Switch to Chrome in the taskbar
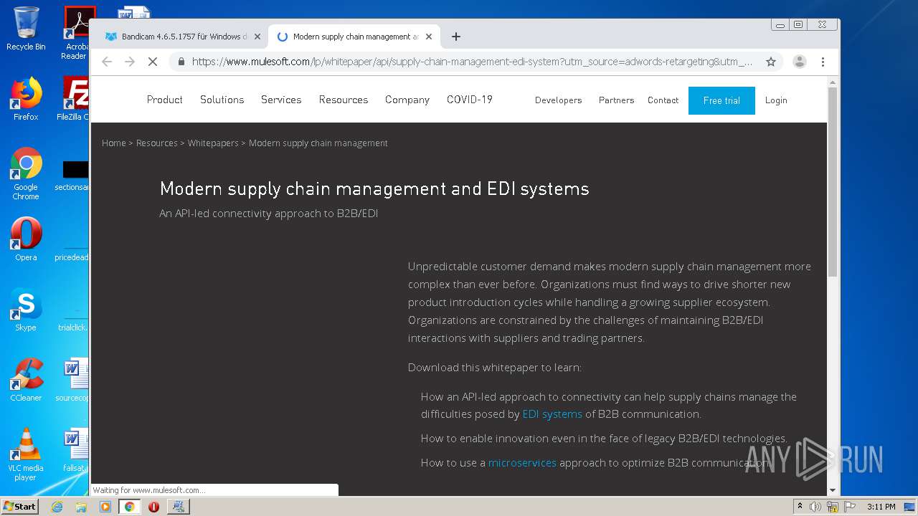 pos(129,507)
